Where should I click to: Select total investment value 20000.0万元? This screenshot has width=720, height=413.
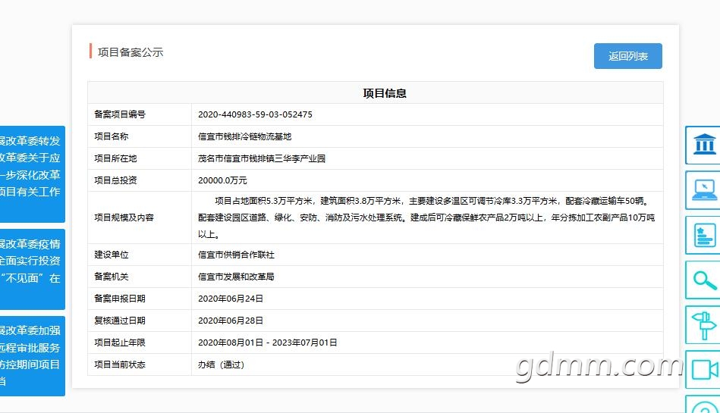point(222,181)
